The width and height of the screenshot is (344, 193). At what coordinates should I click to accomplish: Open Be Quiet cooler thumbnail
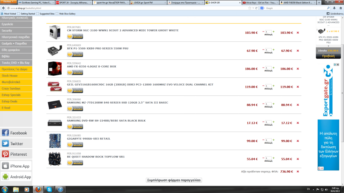click(x=55, y=159)
